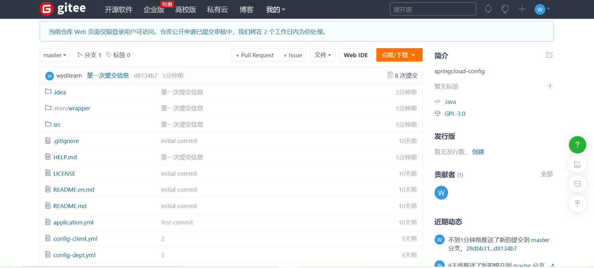Open the user avatar menu
This screenshot has width=594, height=268.
tap(542, 9)
